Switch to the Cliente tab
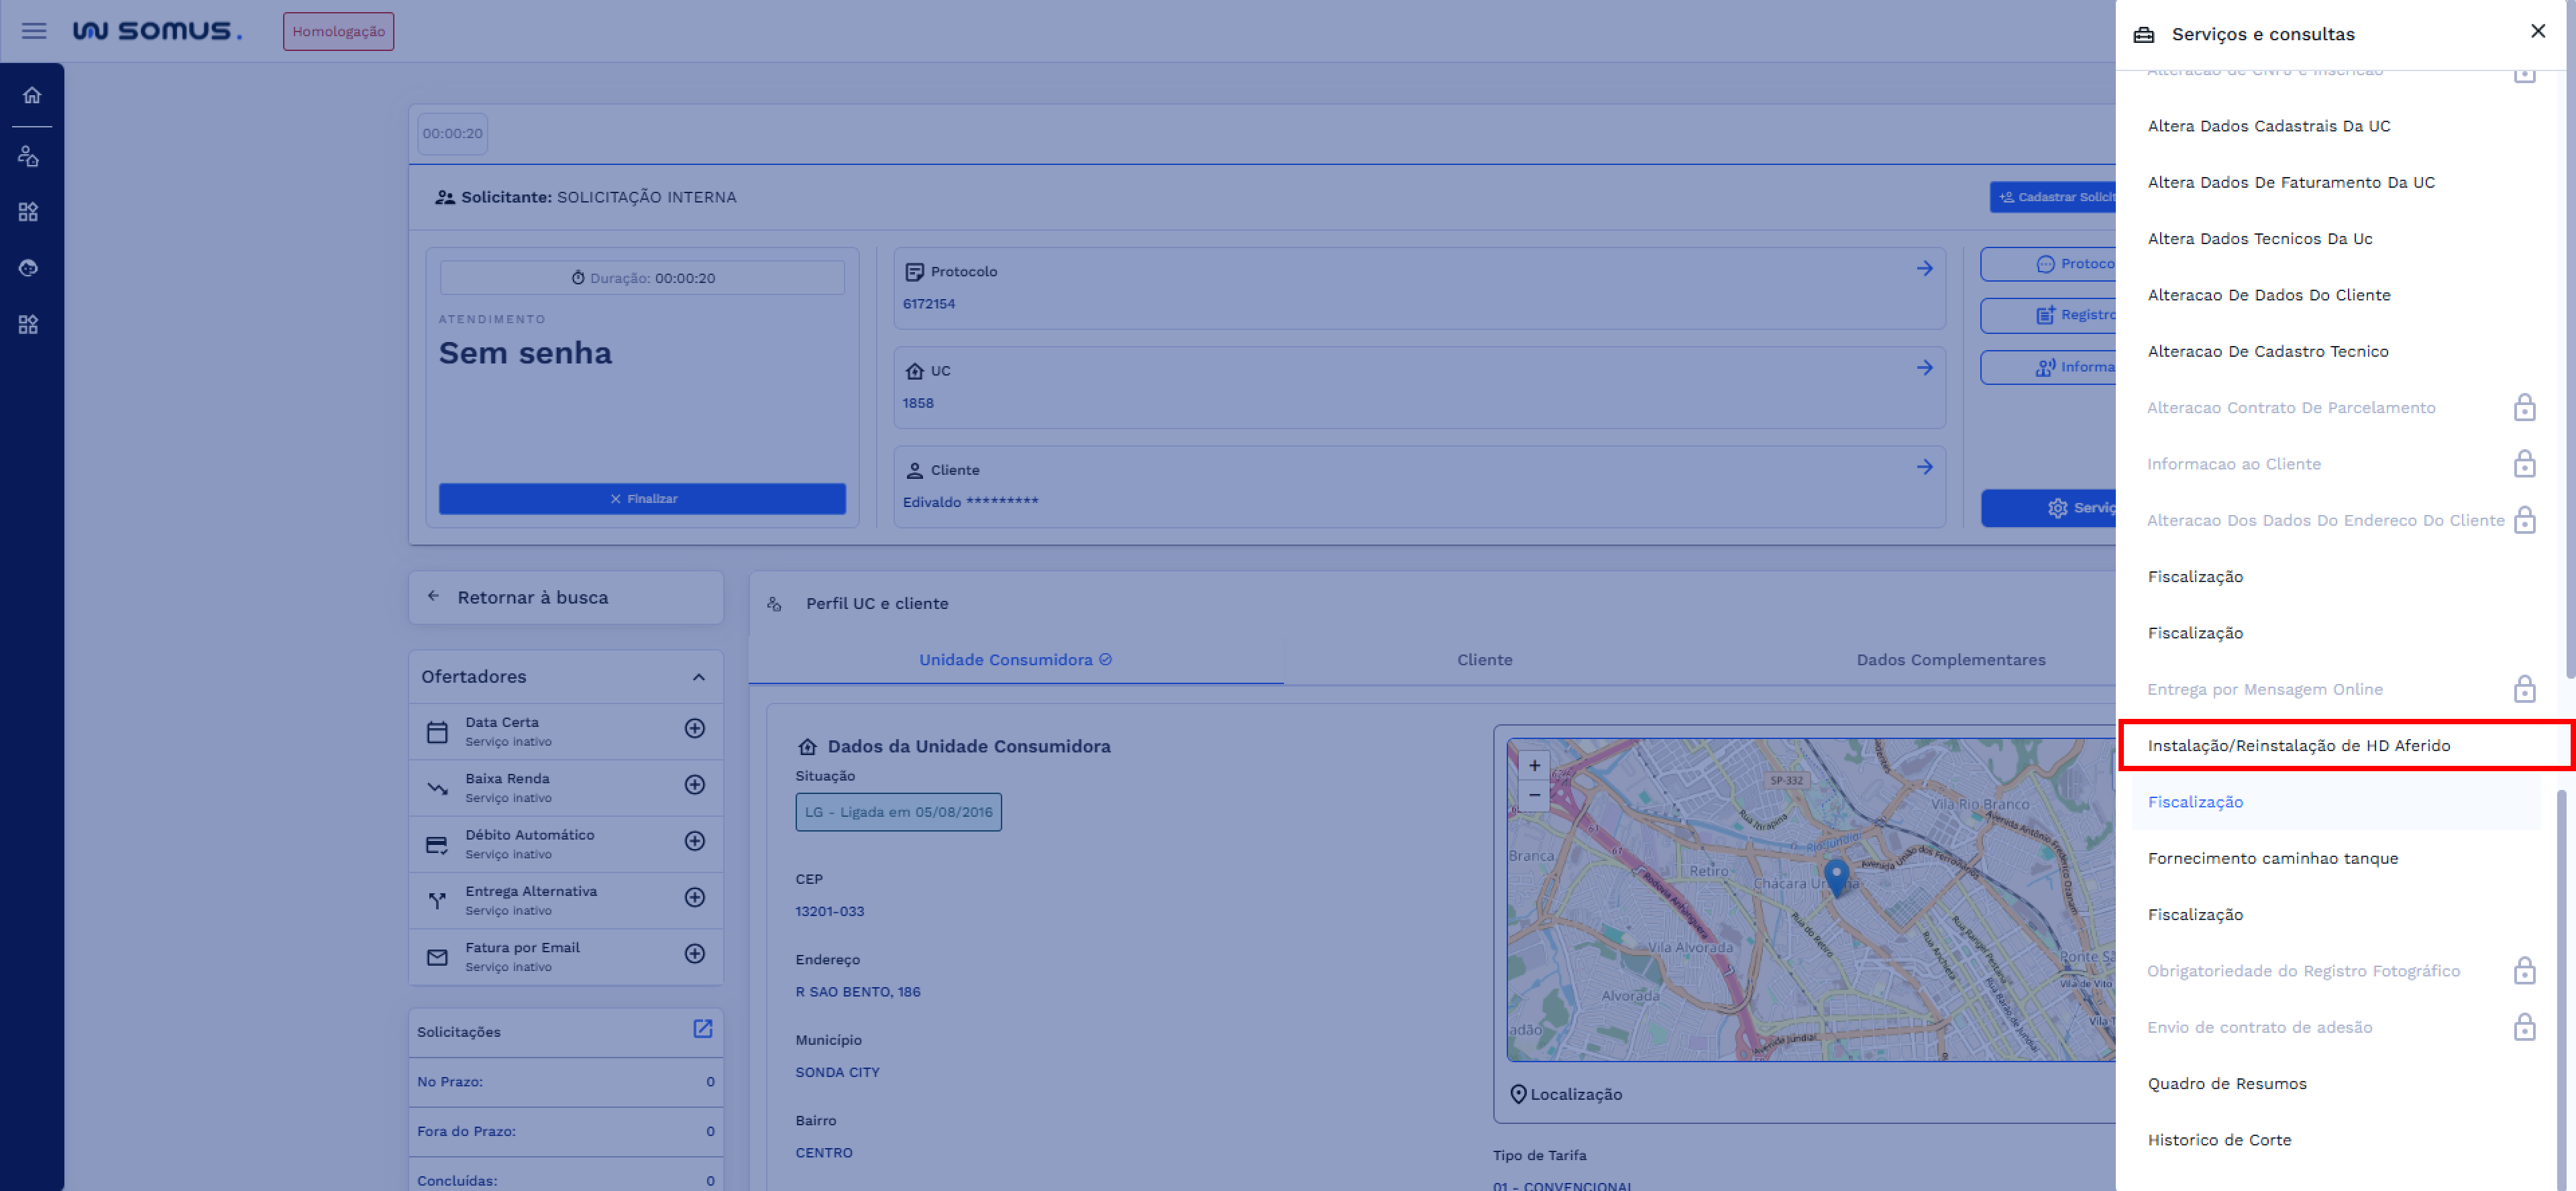The image size is (2576, 1191). [x=1484, y=660]
